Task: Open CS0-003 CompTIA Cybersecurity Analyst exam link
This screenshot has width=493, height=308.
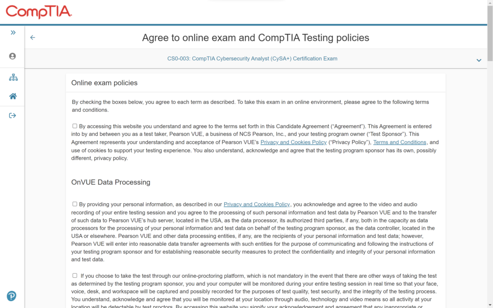Action: 252,59
